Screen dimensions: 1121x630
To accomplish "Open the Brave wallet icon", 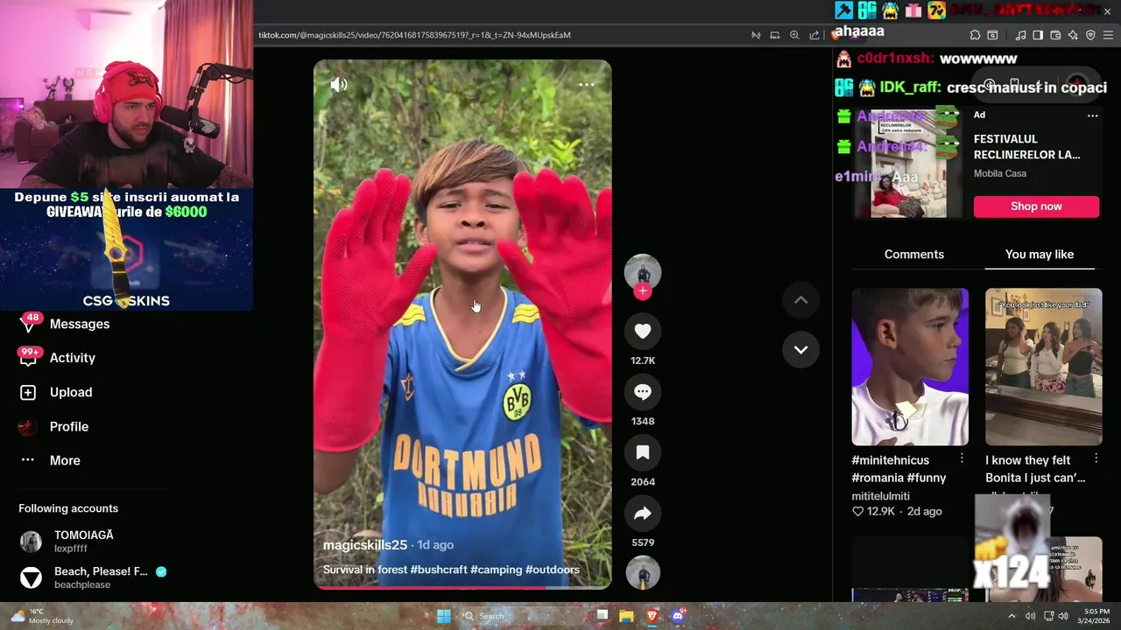I will [x=1055, y=35].
